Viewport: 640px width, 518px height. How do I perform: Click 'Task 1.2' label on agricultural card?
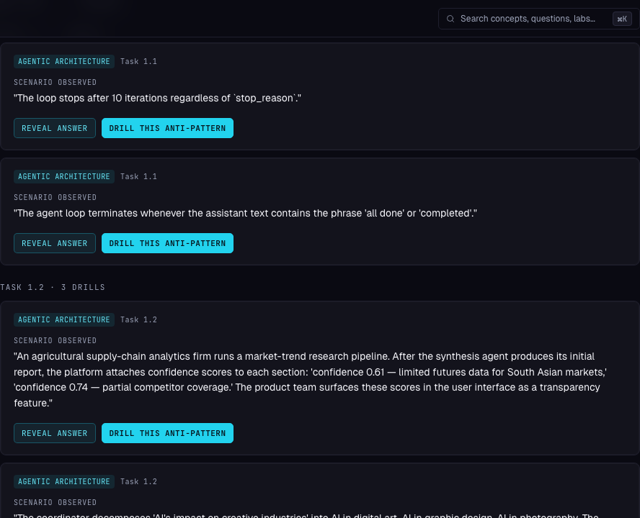tap(139, 319)
